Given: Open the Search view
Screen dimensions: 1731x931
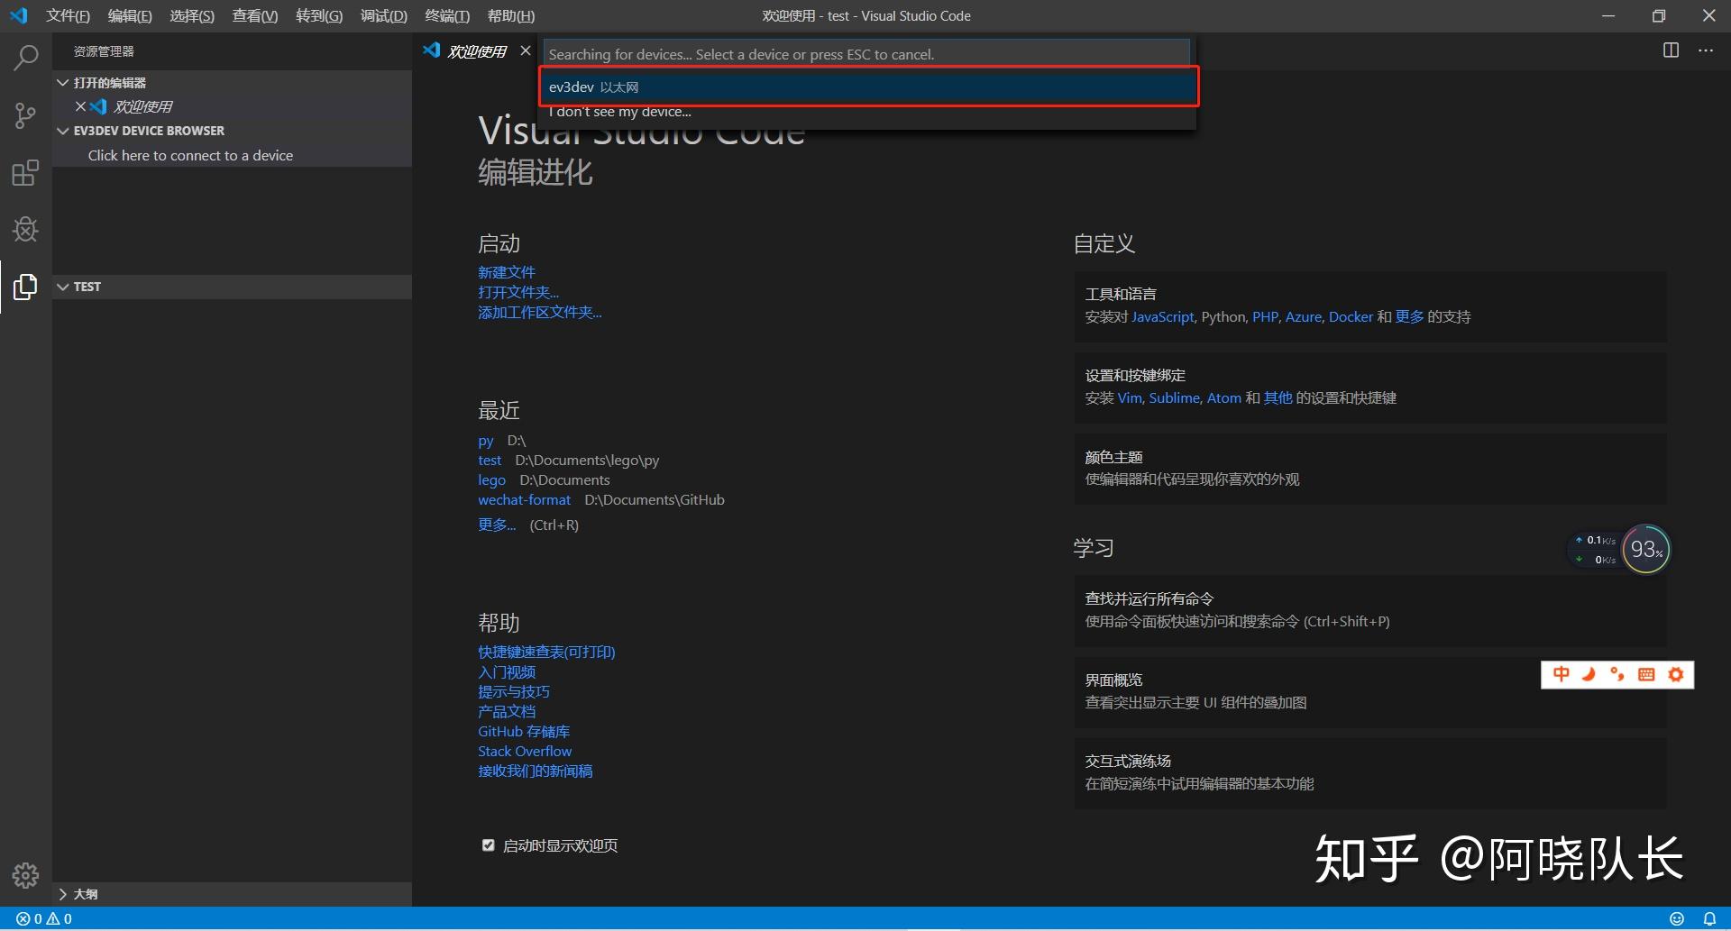Looking at the screenshot, I should point(24,57).
